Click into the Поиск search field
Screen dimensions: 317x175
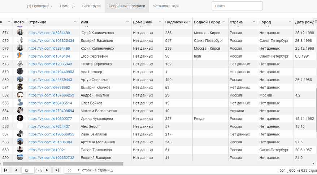point(237,6)
